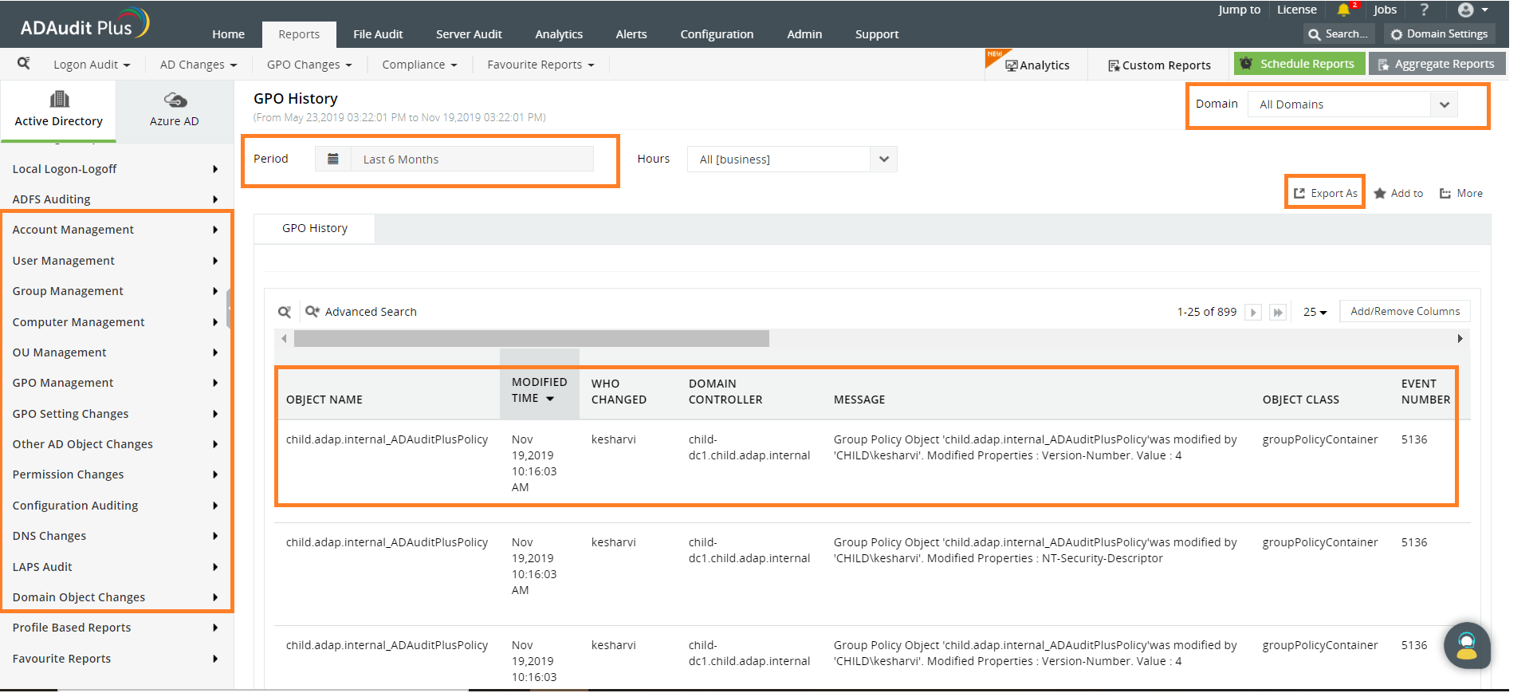Click the help question mark icon

pyautogui.click(x=1424, y=10)
